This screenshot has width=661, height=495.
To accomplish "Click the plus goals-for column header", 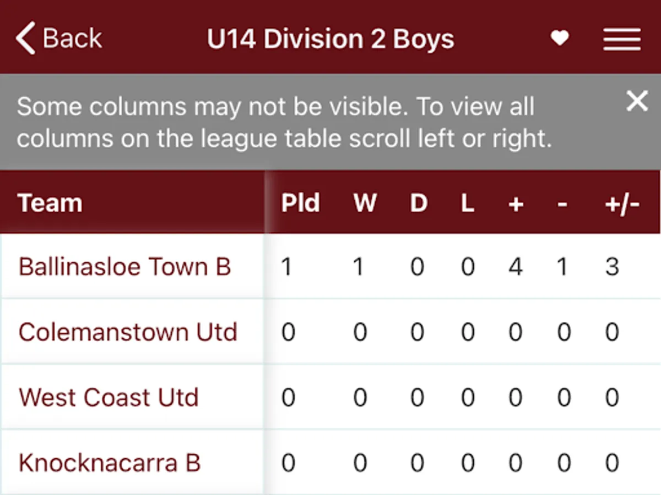I will coord(515,204).
